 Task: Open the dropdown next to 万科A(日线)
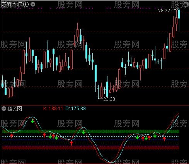(33, 5)
